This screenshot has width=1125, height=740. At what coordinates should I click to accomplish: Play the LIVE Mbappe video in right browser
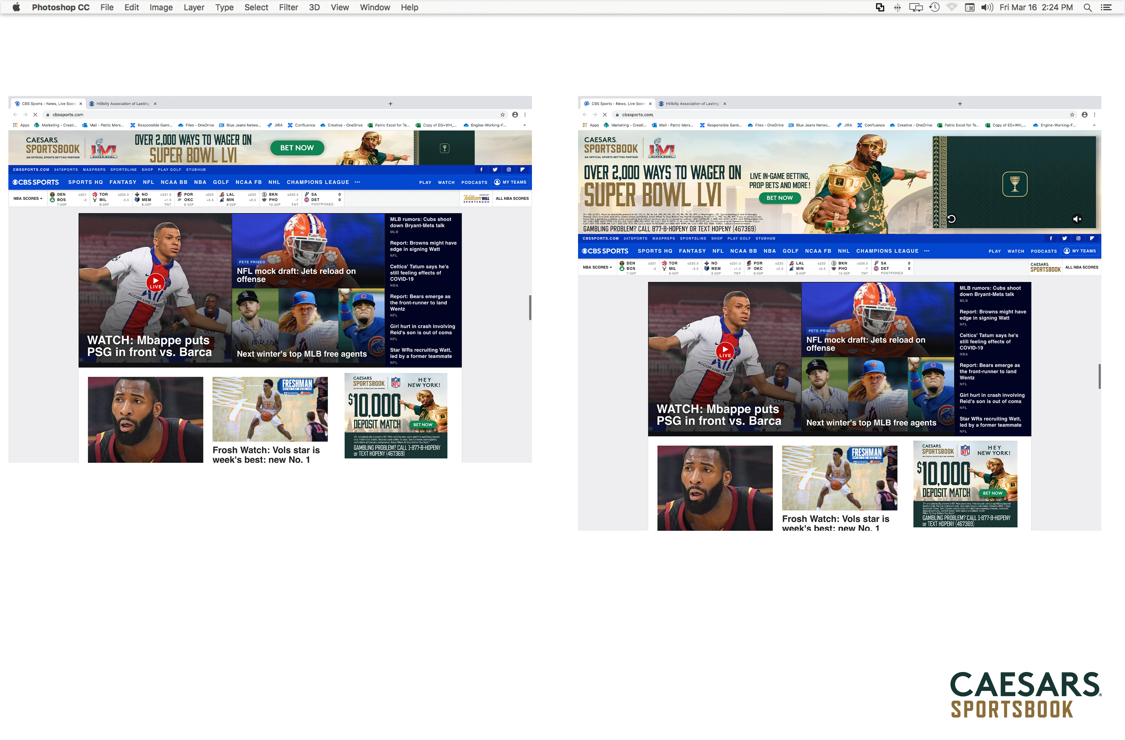[725, 351]
